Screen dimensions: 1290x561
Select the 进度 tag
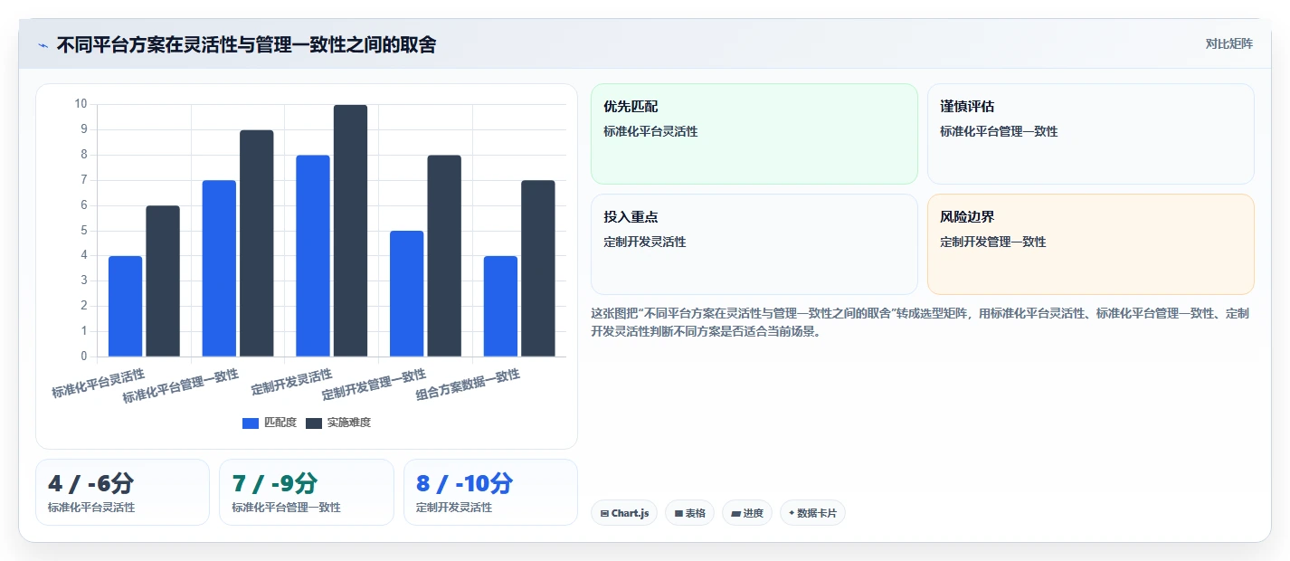pyautogui.click(x=747, y=513)
